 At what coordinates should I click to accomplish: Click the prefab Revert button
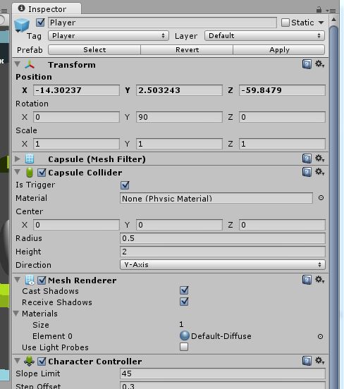(x=187, y=50)
